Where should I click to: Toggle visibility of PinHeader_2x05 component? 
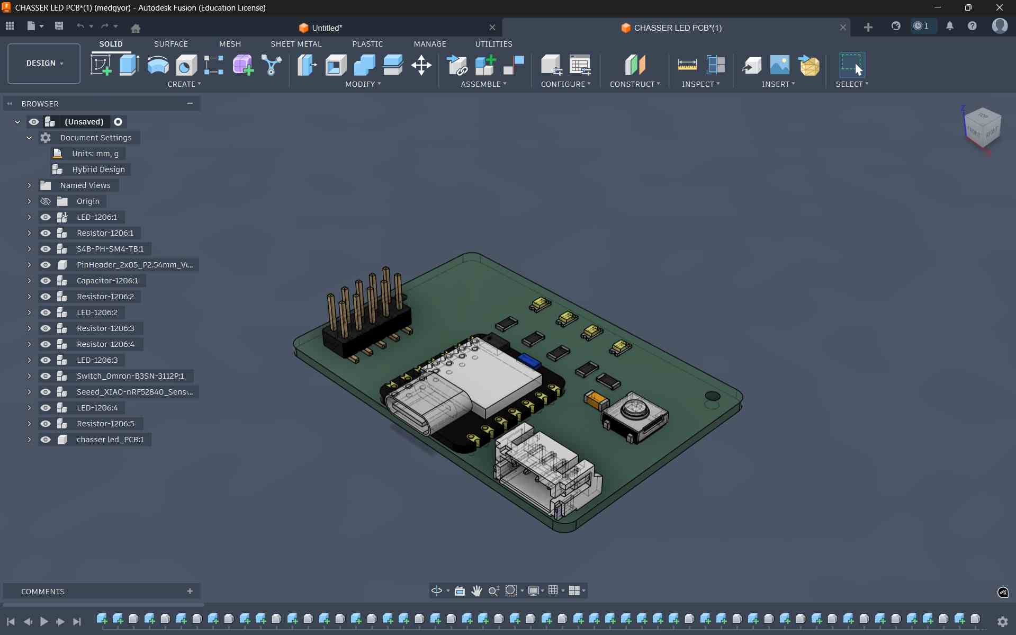click(x=46, y=265)
